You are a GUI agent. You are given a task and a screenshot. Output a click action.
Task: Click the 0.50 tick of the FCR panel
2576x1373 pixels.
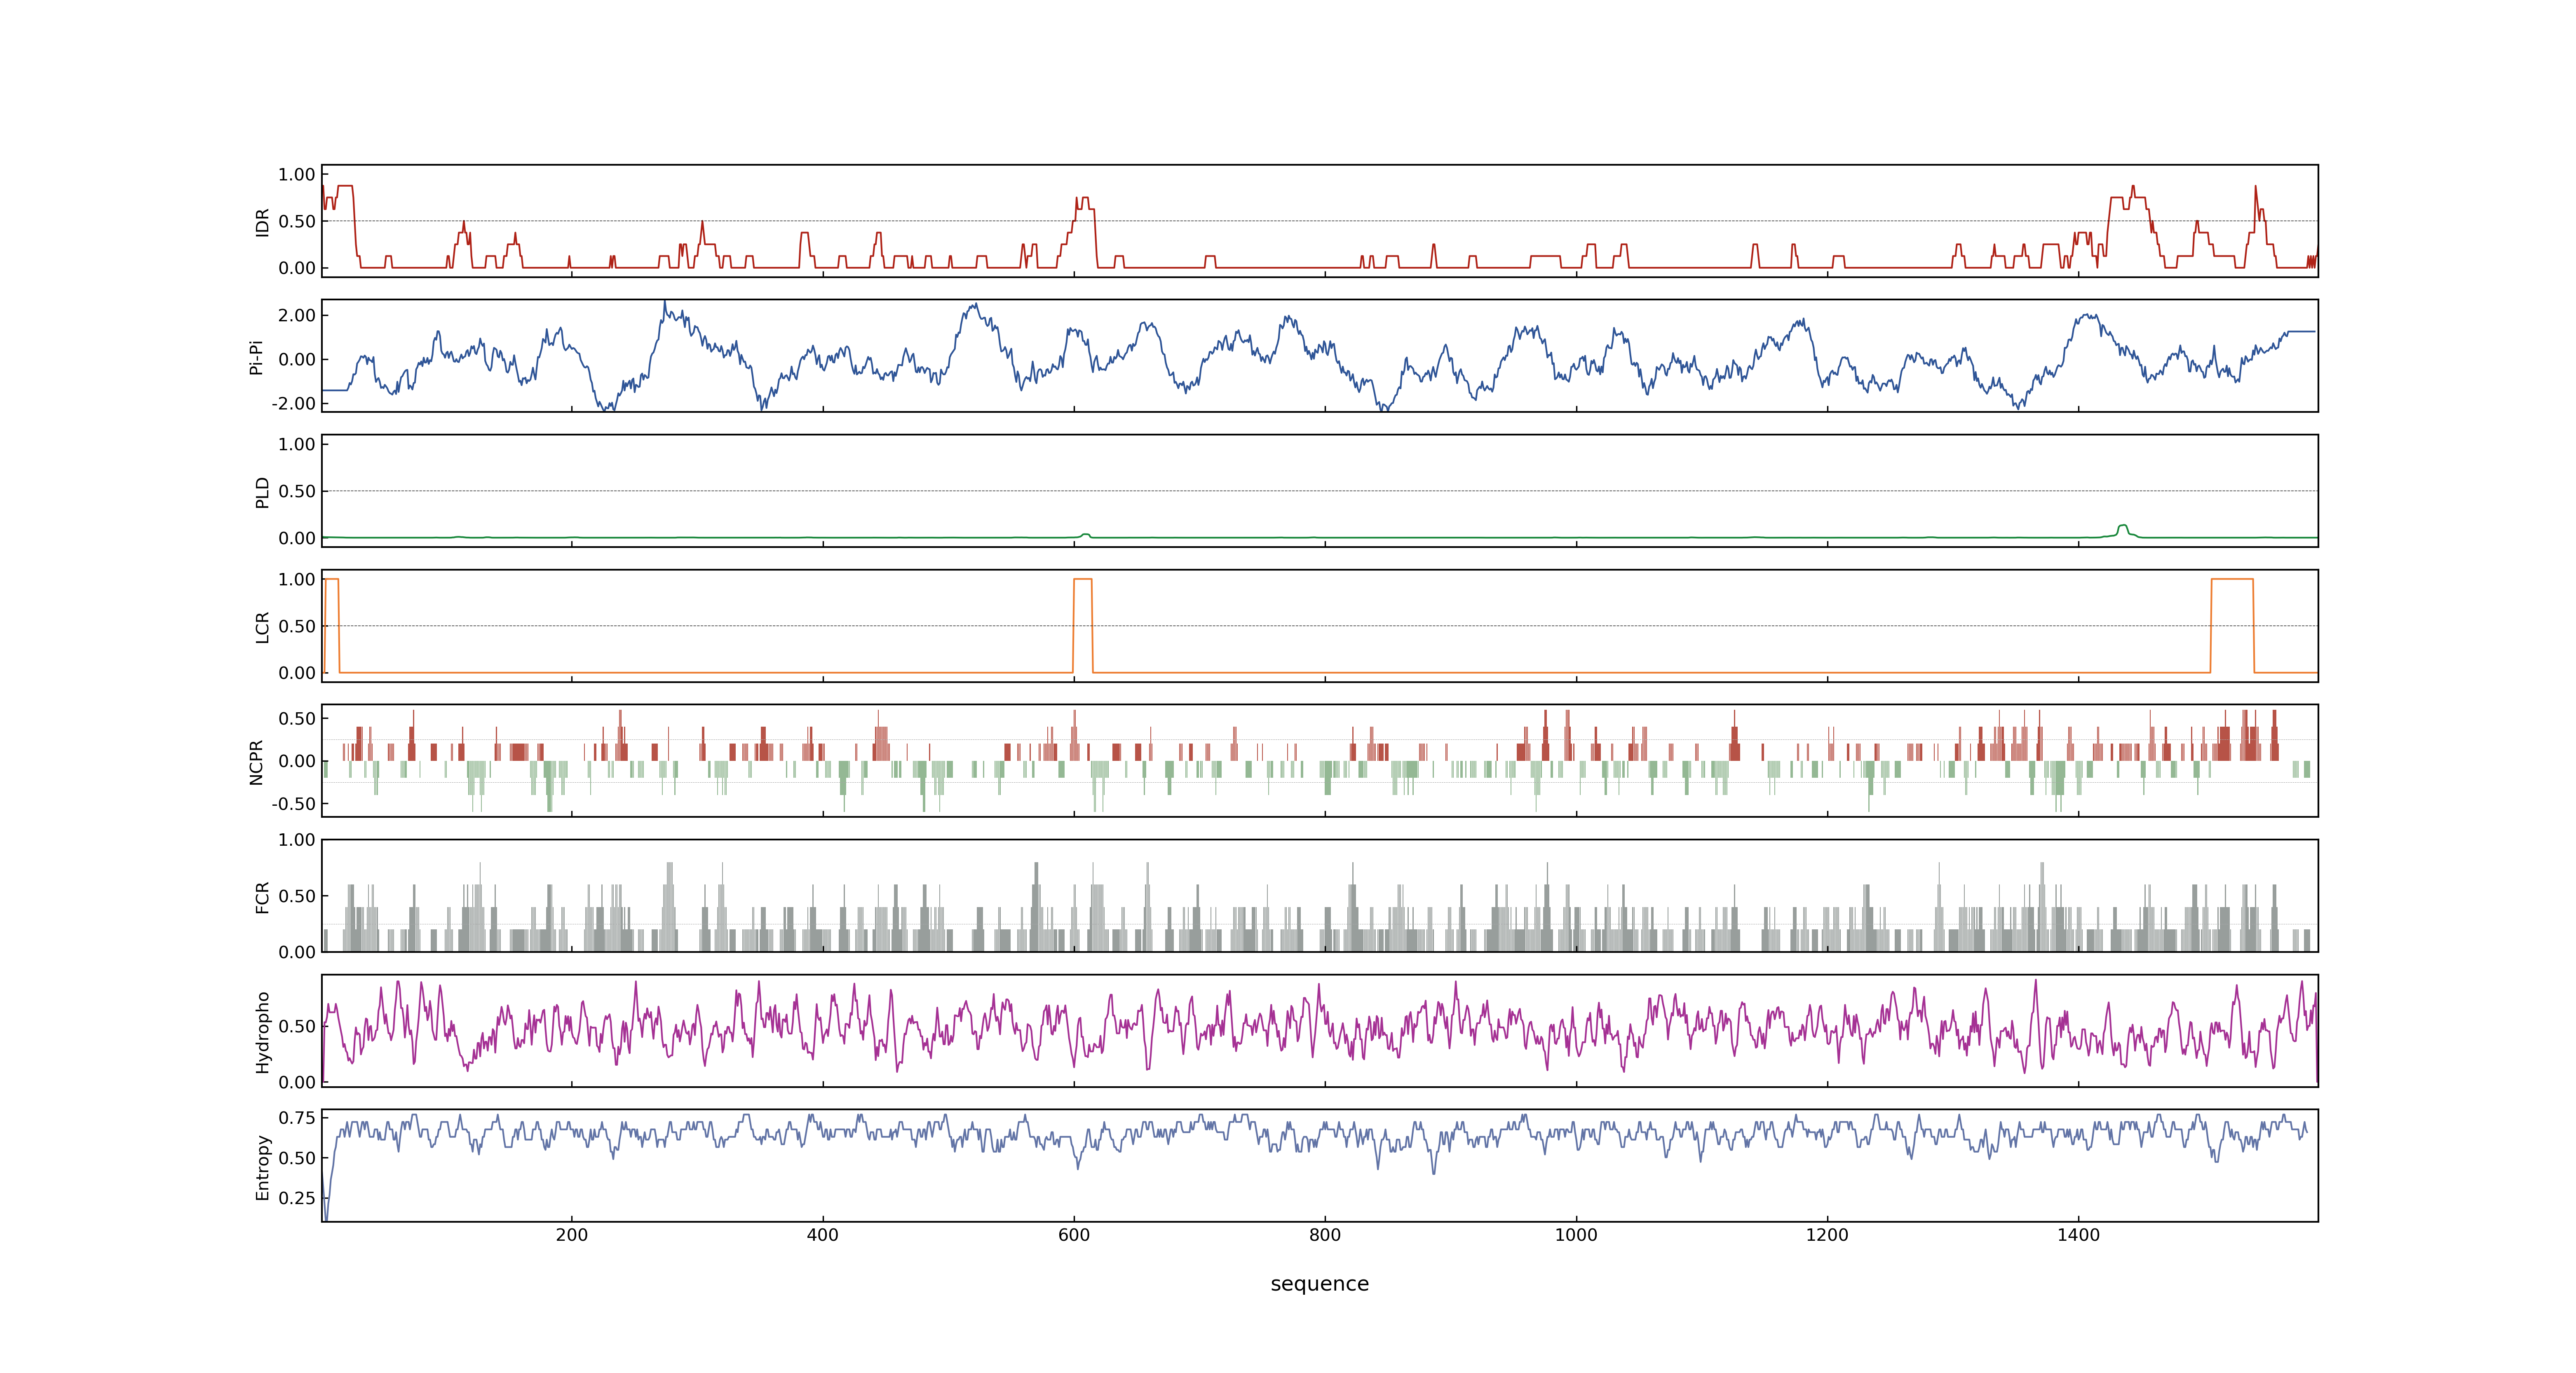pos(297,896)
